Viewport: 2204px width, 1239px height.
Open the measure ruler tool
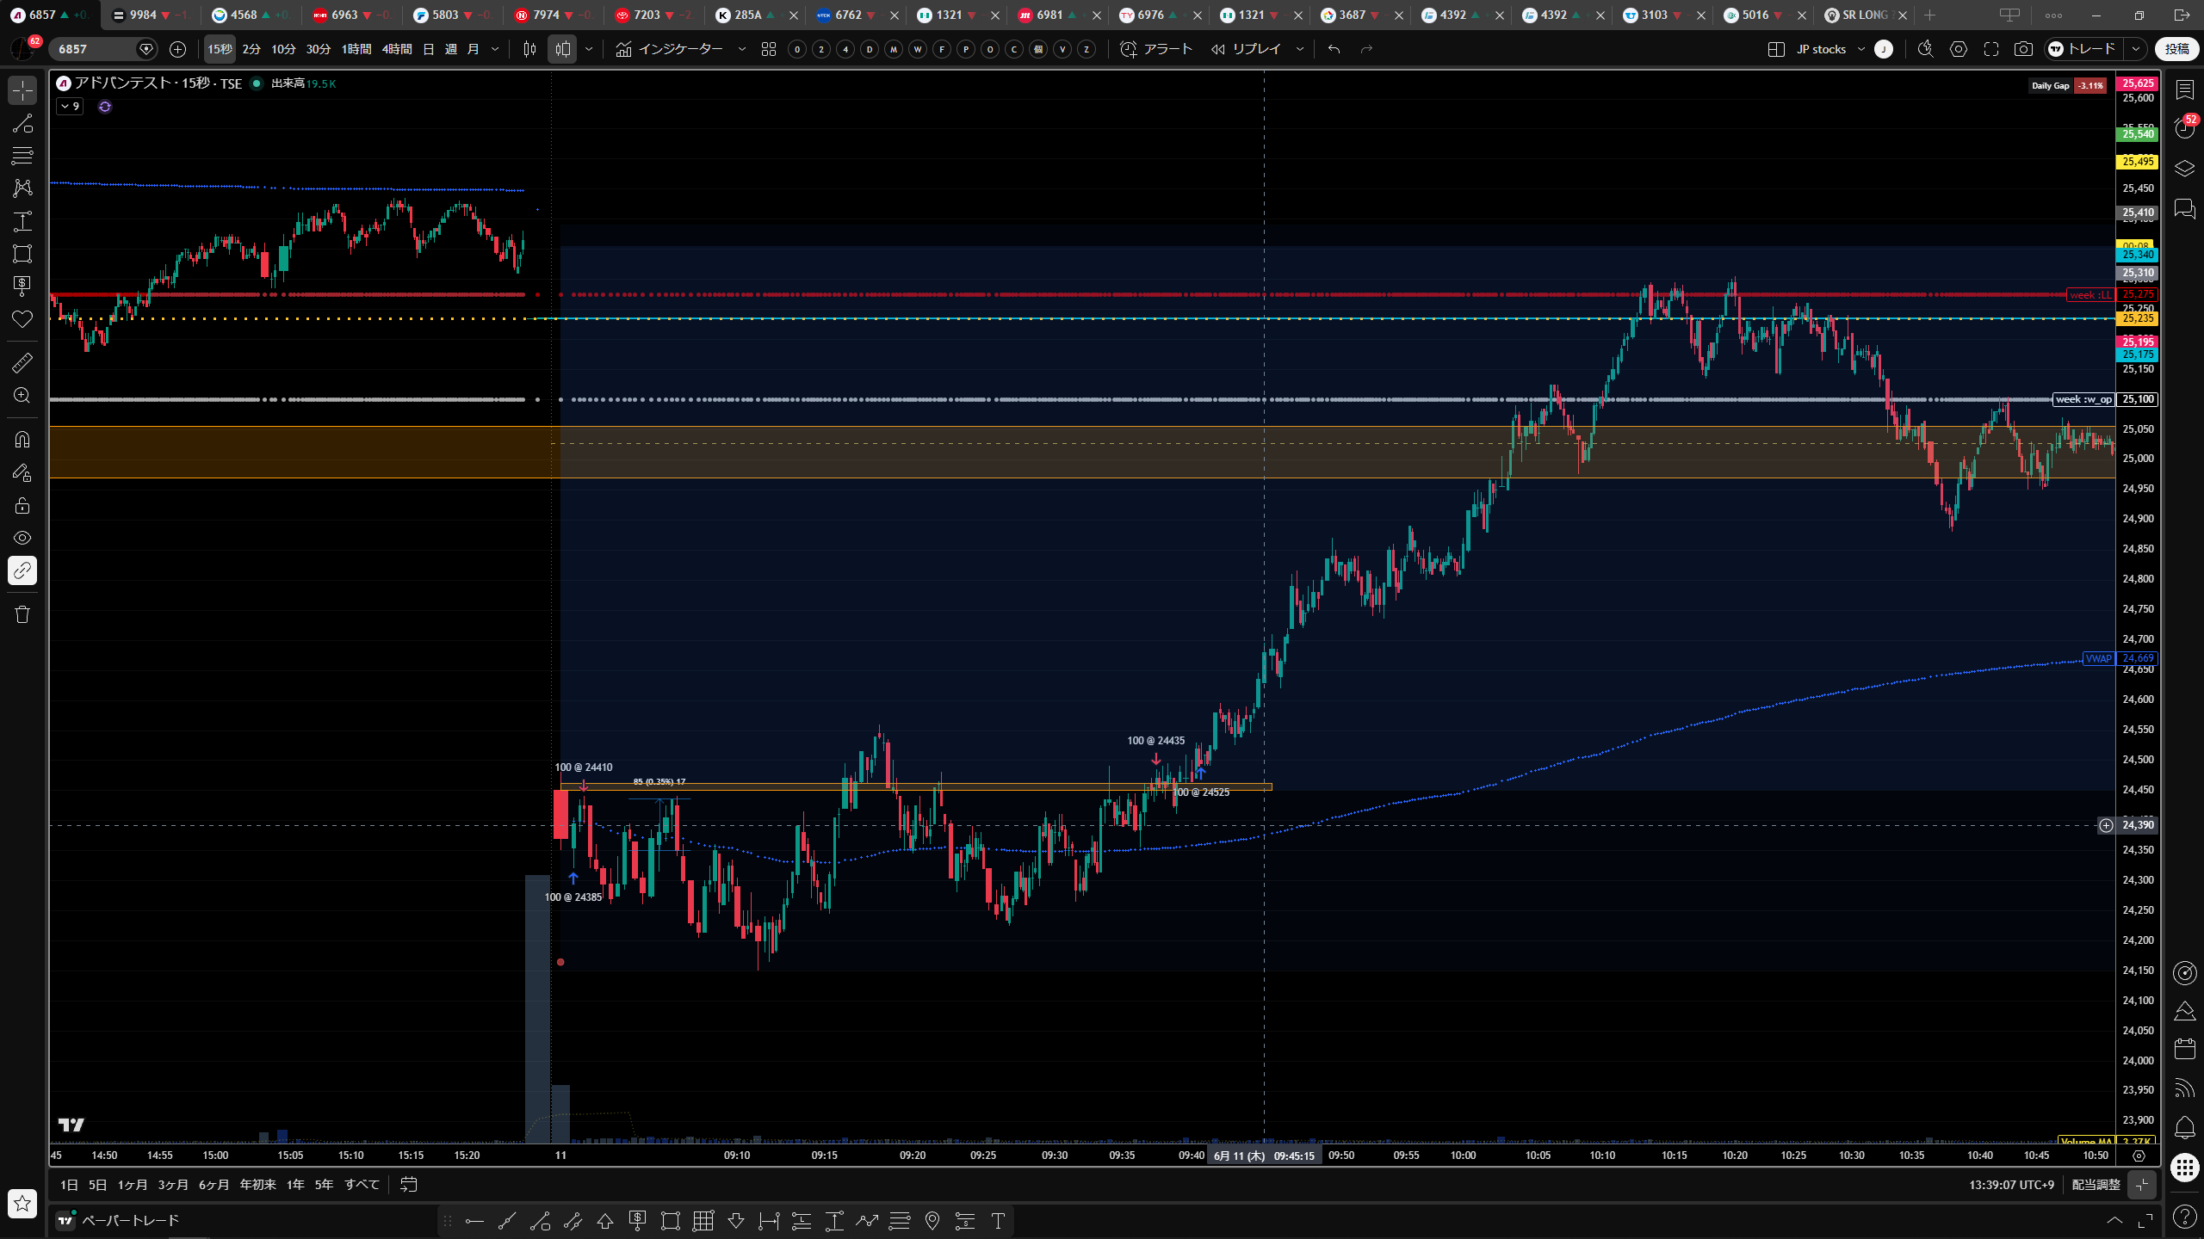click(x=22, y=363)
